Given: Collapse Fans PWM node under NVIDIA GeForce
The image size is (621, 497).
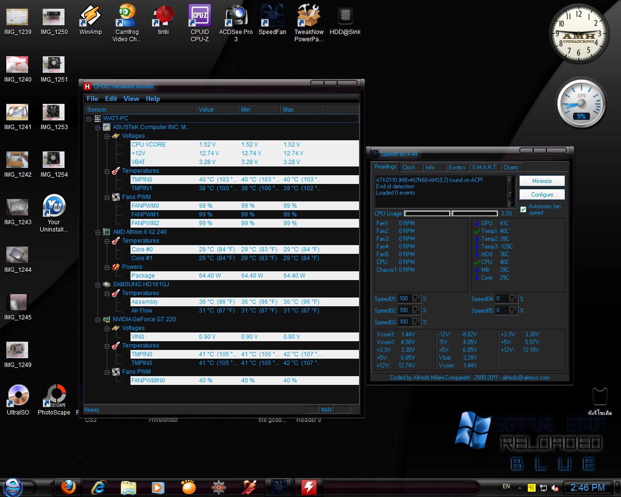Looking at the screenshot, I should [x=107, y=372].
